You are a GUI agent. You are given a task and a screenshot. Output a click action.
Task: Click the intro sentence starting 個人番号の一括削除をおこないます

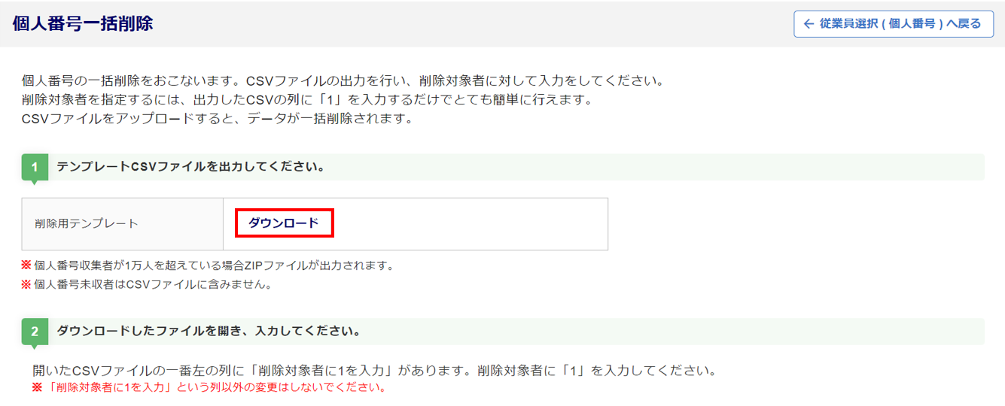pyautogui.click(x=343, y=80)
